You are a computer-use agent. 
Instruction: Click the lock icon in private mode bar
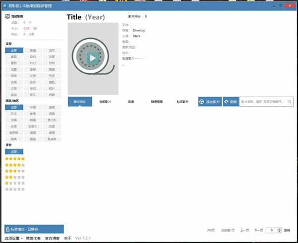point(7,229)
